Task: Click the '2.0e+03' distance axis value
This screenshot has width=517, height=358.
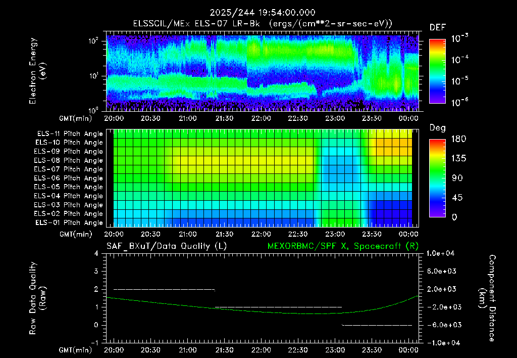Action: click(442, 289)
